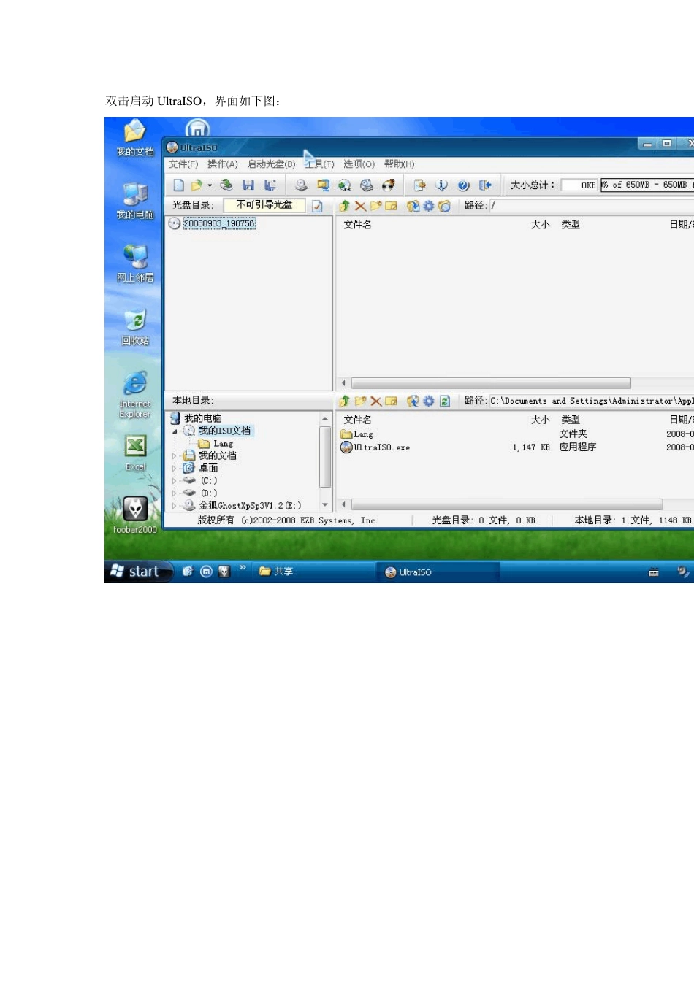Click the local pane 路径 path field
Image resolution: width=694 pixels, height=981 pixels.
click(591, 401)
